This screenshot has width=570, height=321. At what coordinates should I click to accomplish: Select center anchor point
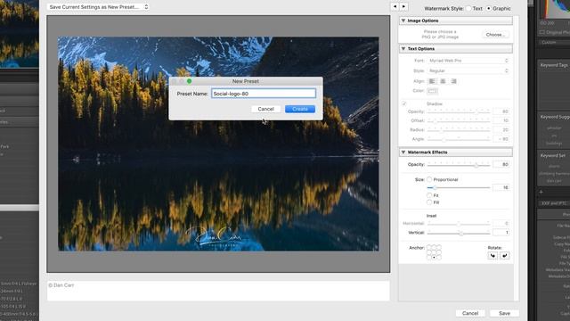(x=434, y=252)
